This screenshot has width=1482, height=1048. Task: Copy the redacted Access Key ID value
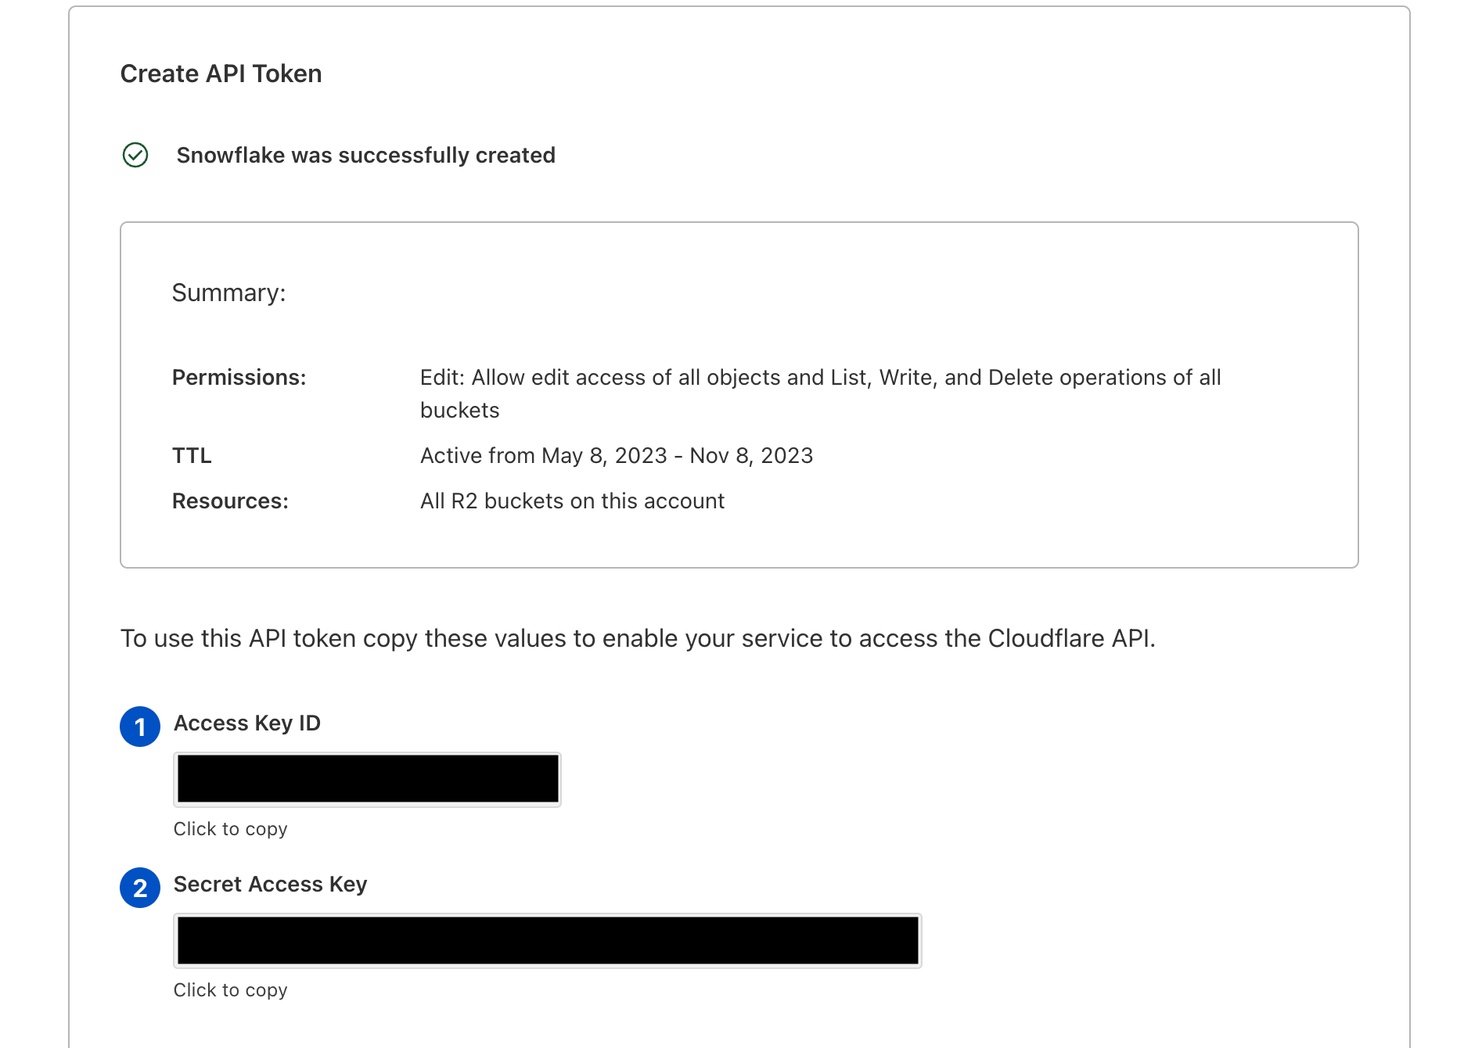point(367,779)
